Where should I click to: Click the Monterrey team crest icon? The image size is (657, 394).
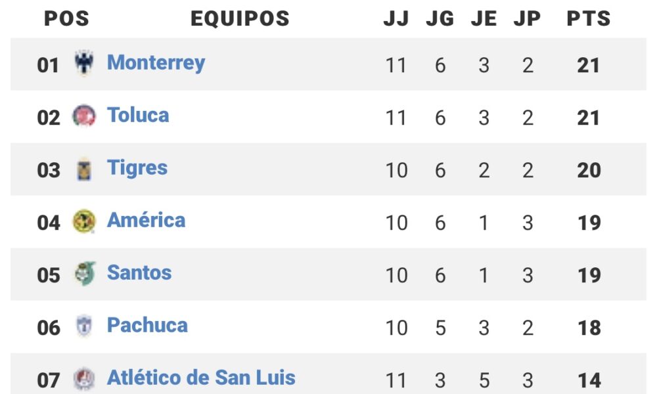[84, 63]
